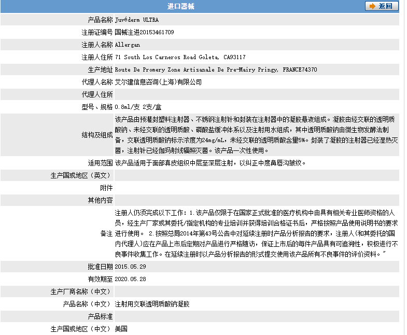Click the orange arrow icon in 返回 button

(372, 6)
